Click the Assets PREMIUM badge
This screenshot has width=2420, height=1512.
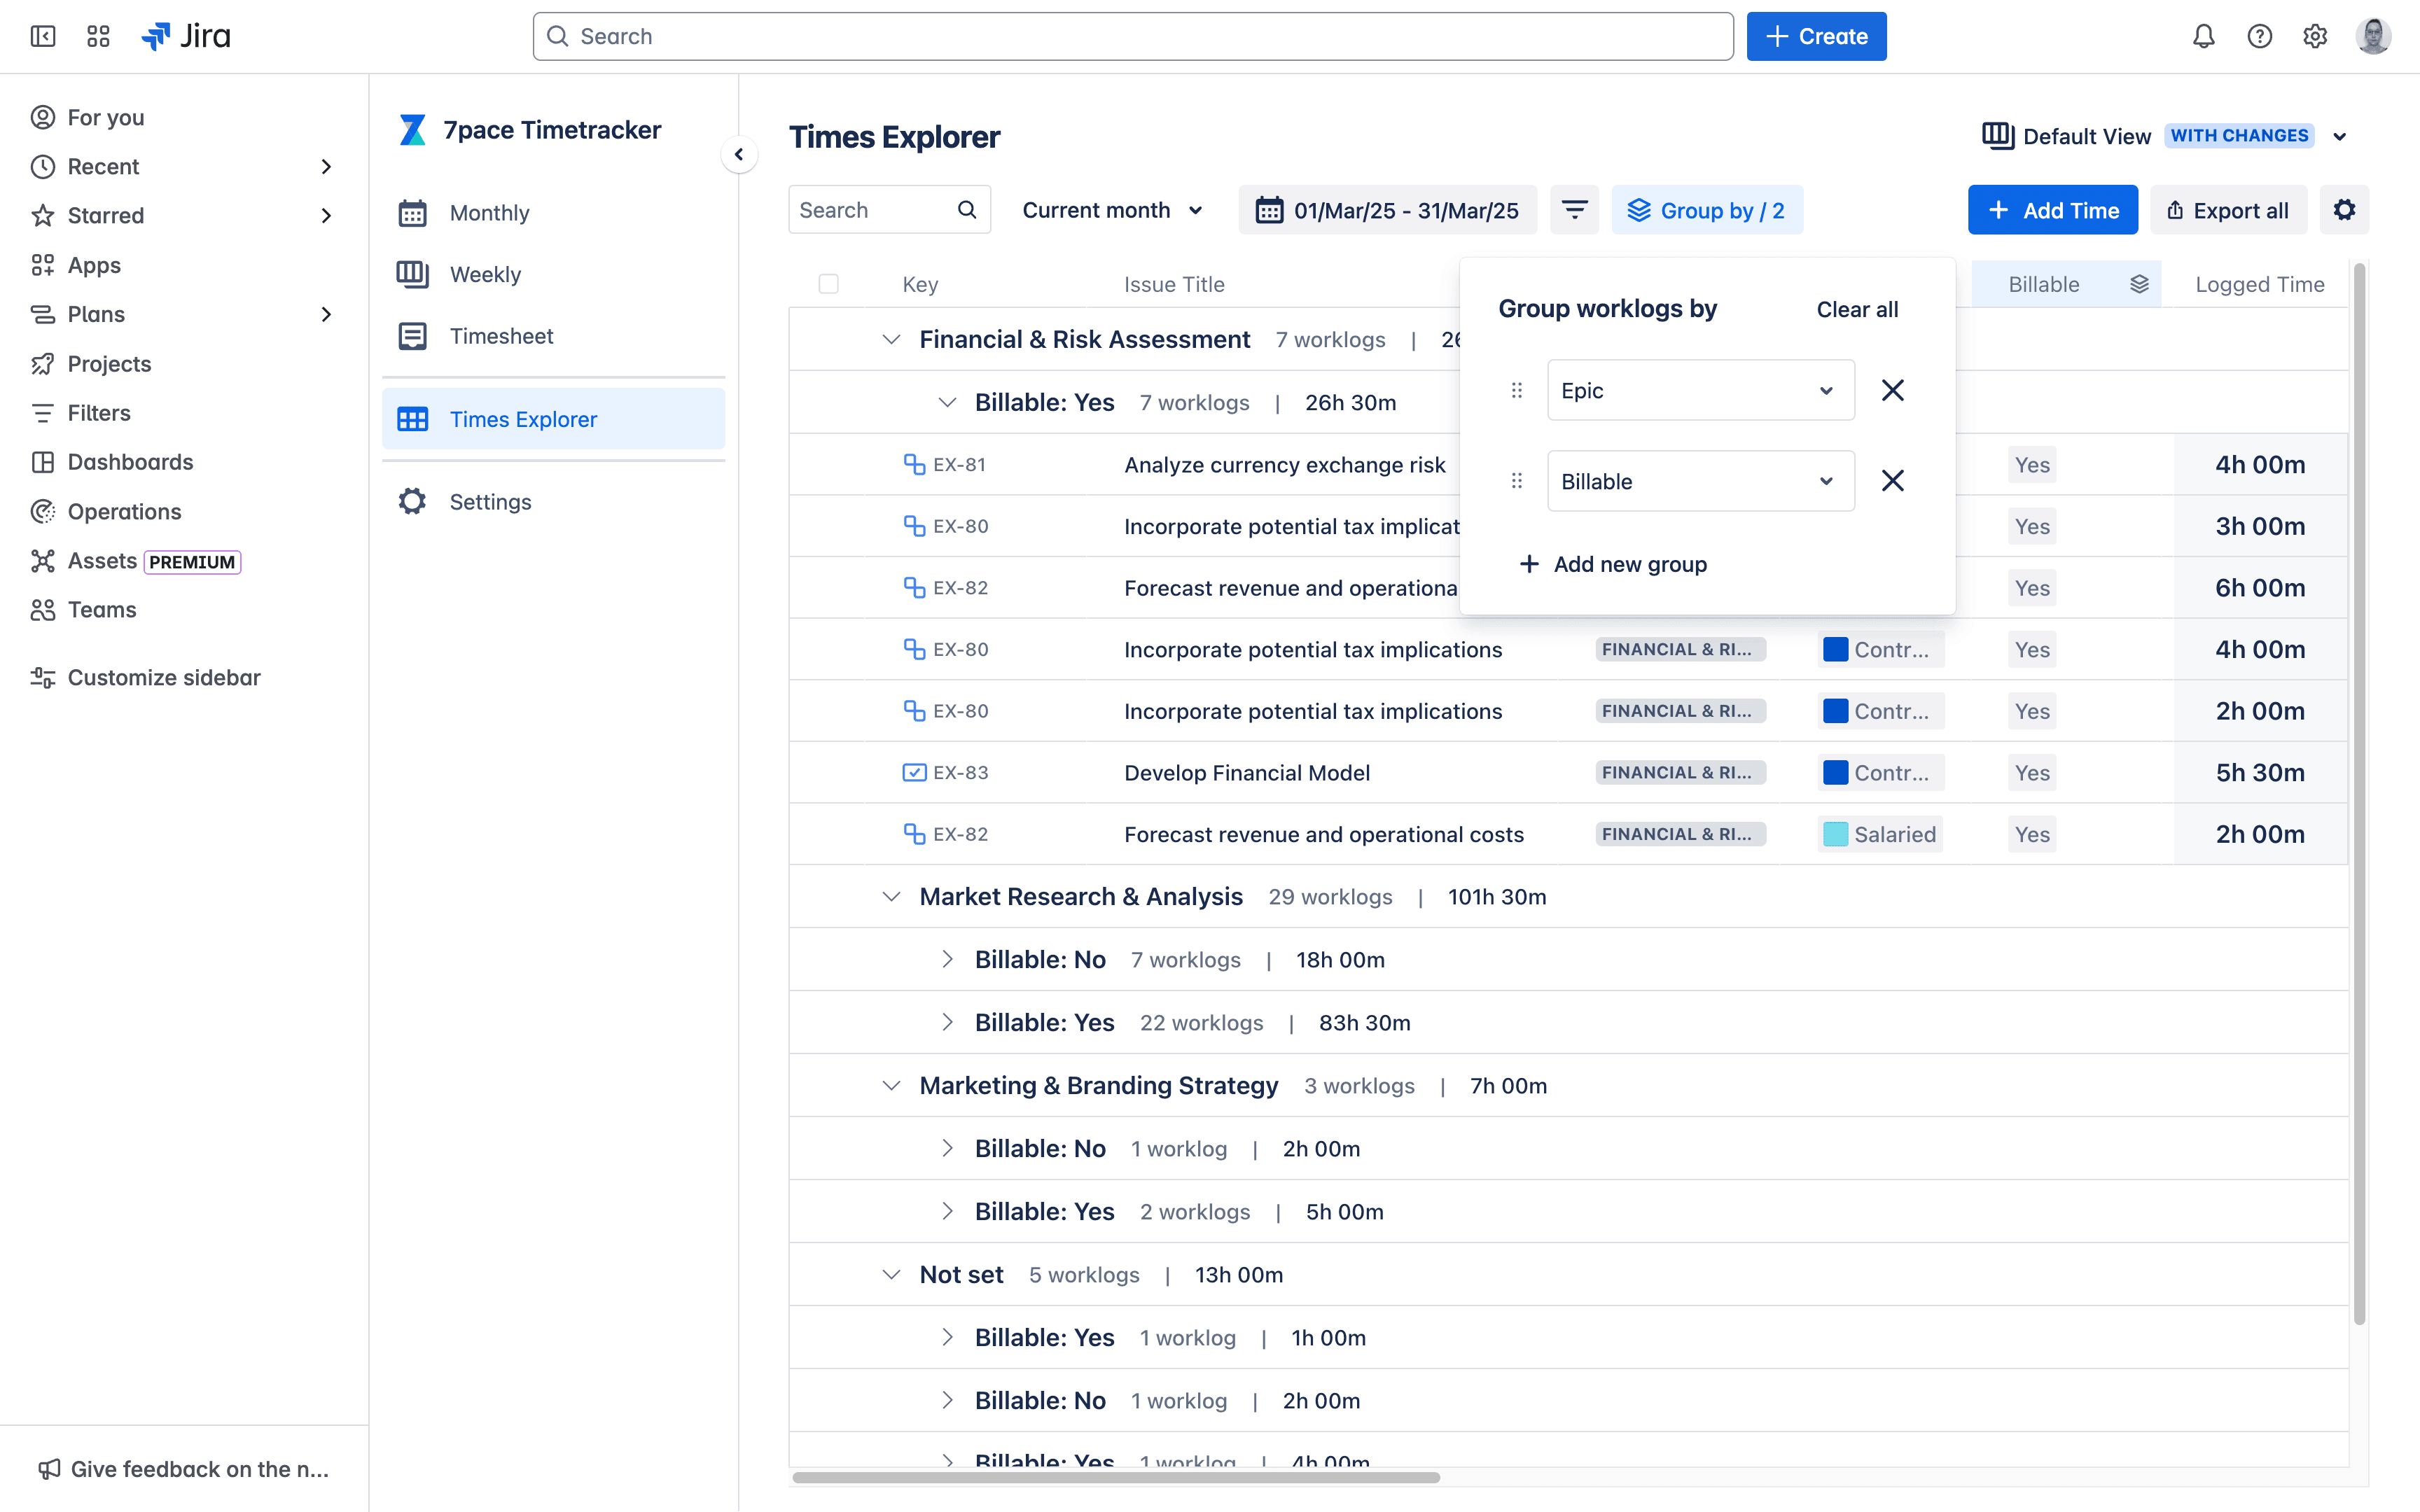tap(192, 562)
